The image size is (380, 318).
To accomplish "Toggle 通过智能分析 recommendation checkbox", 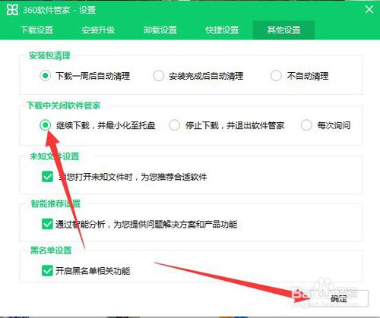I will pos(47,224).
